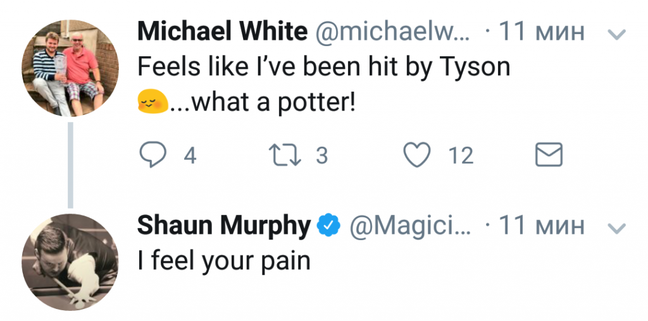The image size is (648, 321).
Task: Open Shaun Murphy's profile avatar
Action: point(70,262)
